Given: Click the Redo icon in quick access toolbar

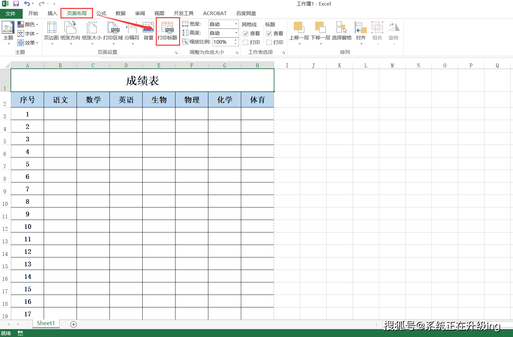Looking at the screenshot, I should point(41,4).
